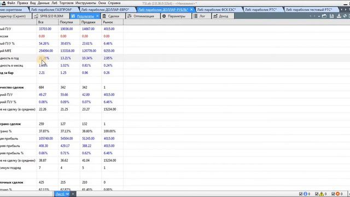
Task: Click the Рынок column header
Action: tap(113, 22)
